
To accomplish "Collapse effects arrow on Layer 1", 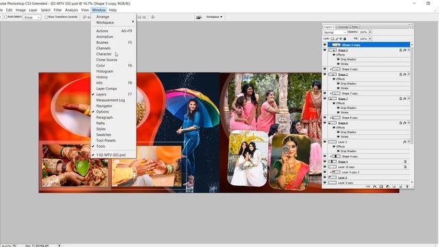I will coord(409,142).
